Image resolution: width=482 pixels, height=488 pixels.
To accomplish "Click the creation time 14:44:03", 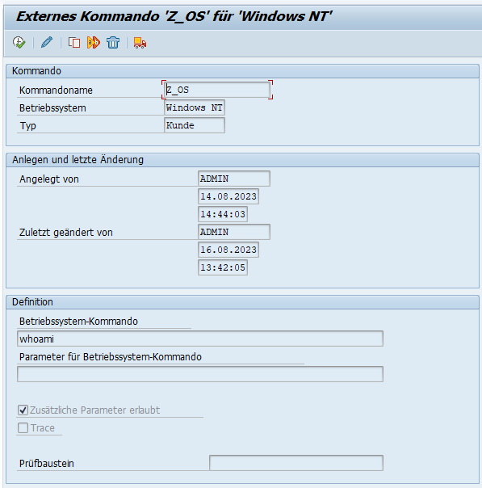I will click(223, 214).
